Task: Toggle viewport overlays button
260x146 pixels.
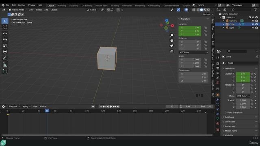Action: pos(186,10)
